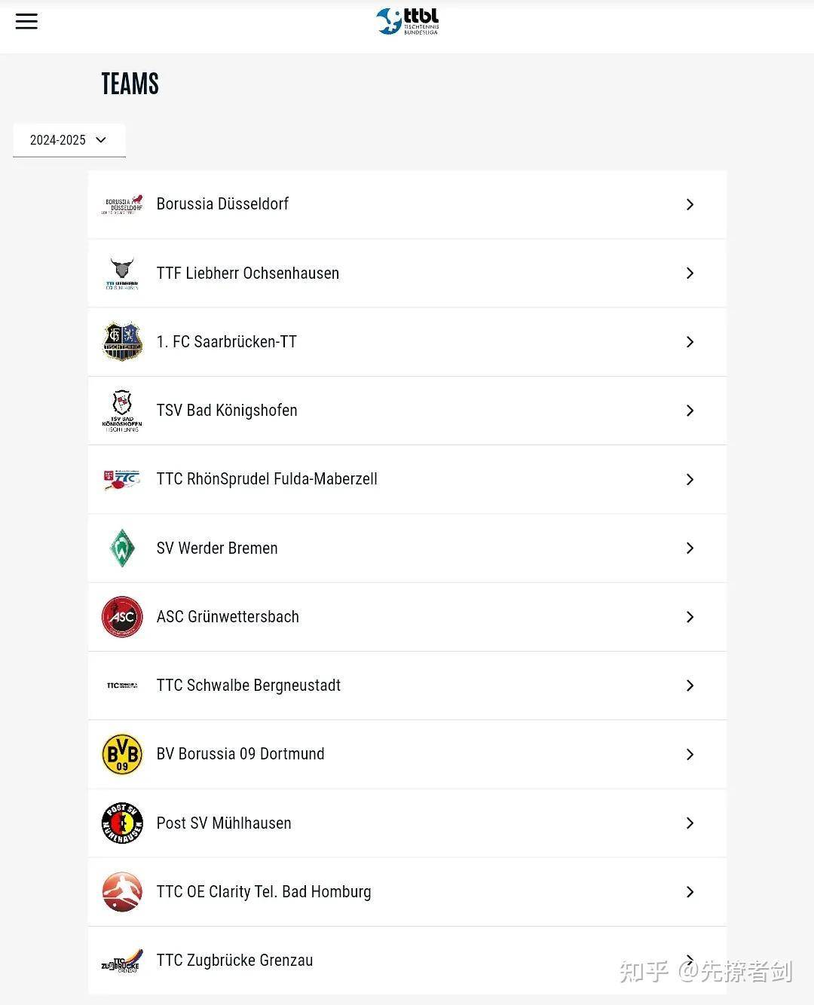Select TSV Bad Königshofen team name
Viewport: 814px width, 1005px height.
(227, 411)
